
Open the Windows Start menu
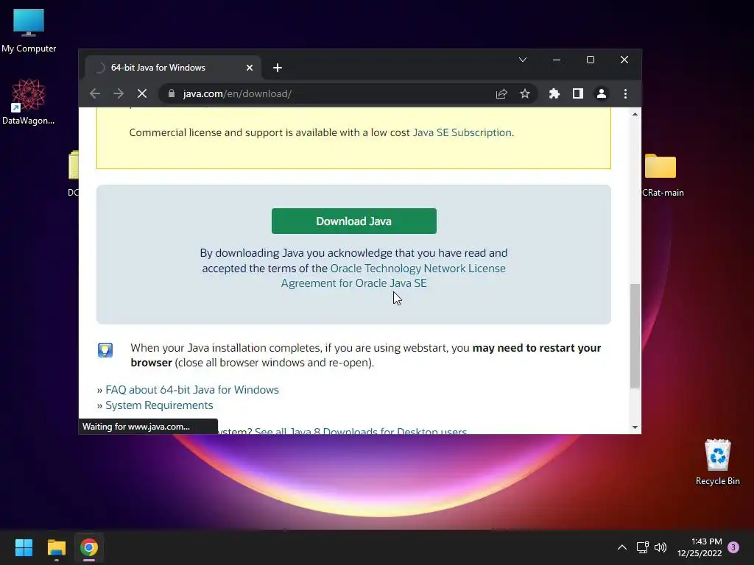tap(24, 547)
